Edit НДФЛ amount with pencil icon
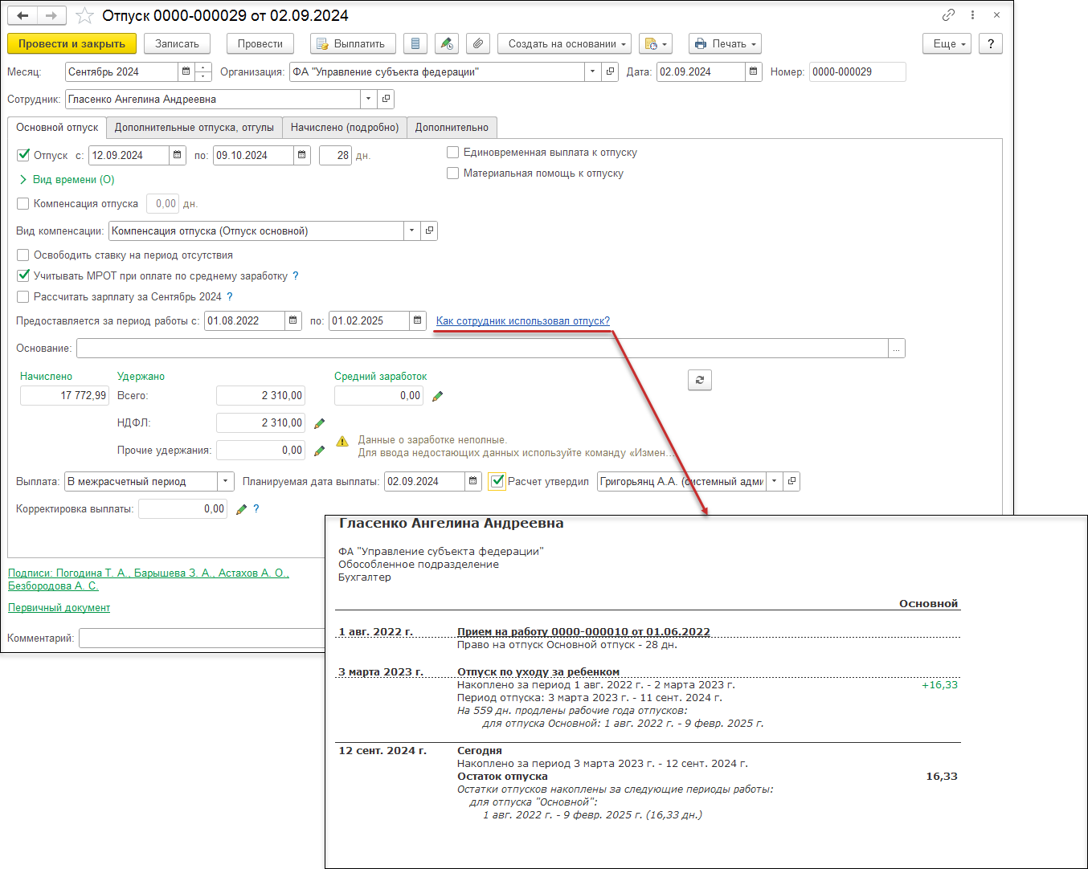Screen dimensions: 1088x869 click(319, 423)
